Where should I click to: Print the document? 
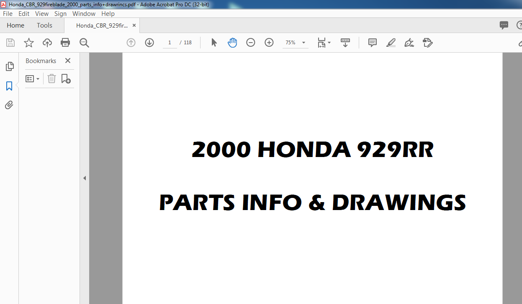coord(65,43)
